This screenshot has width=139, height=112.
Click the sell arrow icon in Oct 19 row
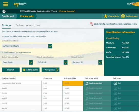(115, 93)
